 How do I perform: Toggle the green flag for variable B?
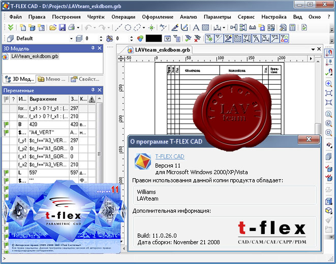click(6, 124)
